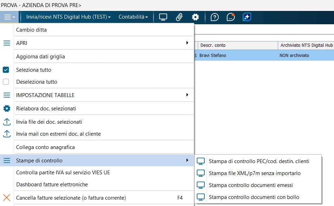Screen dimensions: 334x206
Task: Open the chat notifications icon
Action: tap(231, 17)
